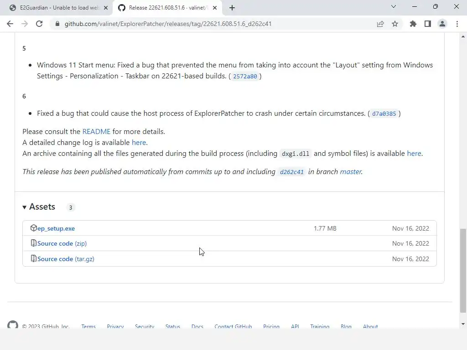The width and height of the screenshot is (467, 350).
Task: Open the Training footer link
Action: (x=320, y=326)
